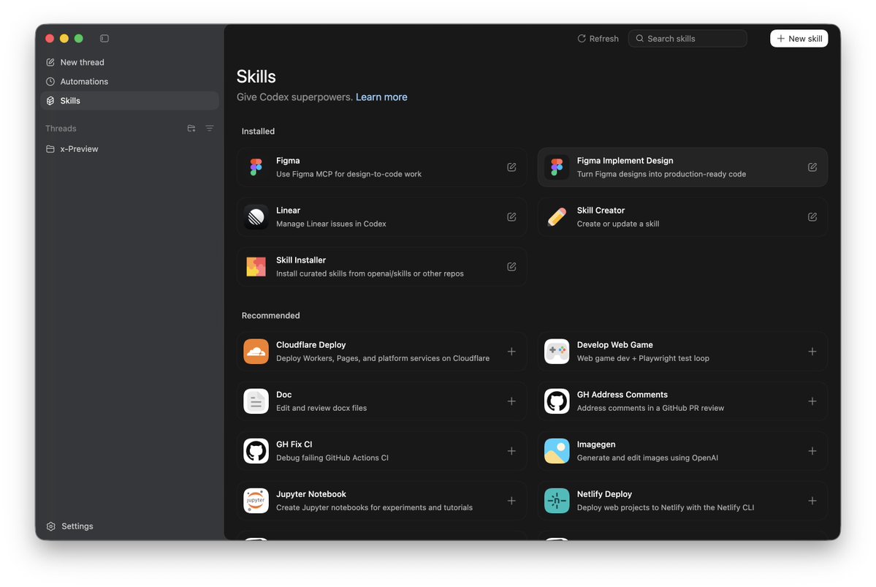Click the Skill Creator pencil icon
The height and width of the screenshot is (587, 876).
click(557, 217)
